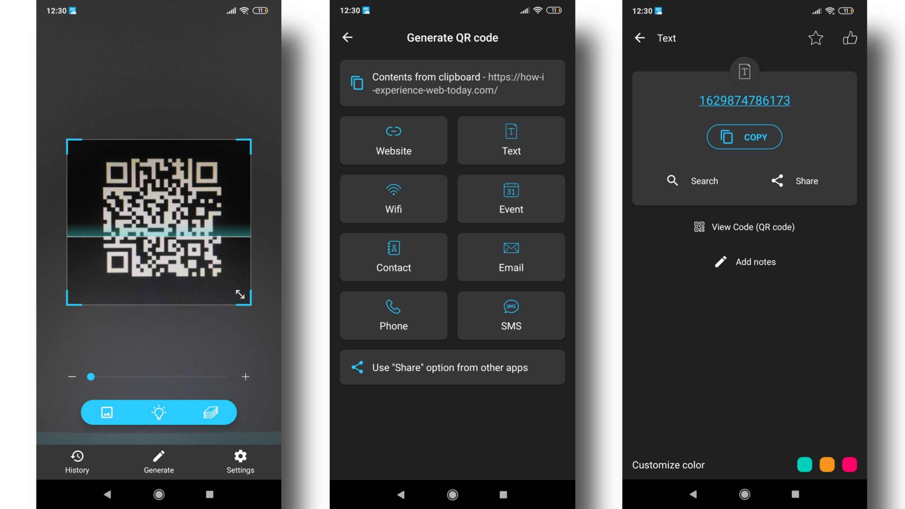Expand clipboard contents suggestion bar
The image size is (905, 509).
click(x=452, y=83)
